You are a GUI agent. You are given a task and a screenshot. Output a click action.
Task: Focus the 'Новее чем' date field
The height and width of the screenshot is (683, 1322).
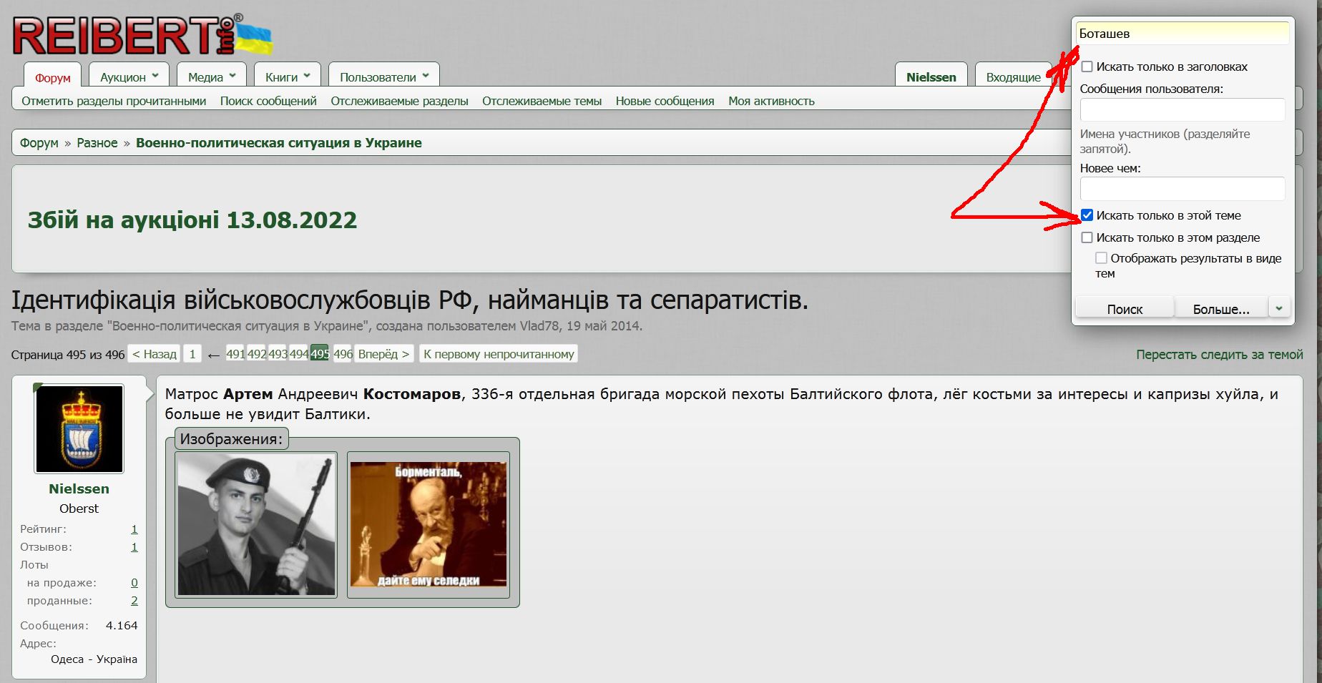(1182, 189)
